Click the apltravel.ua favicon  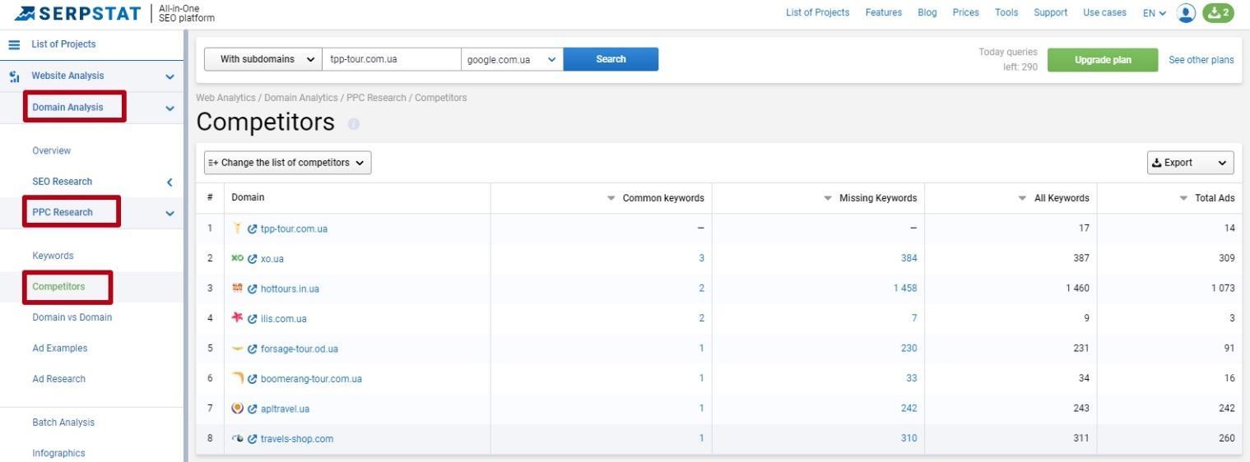[237, 408]
